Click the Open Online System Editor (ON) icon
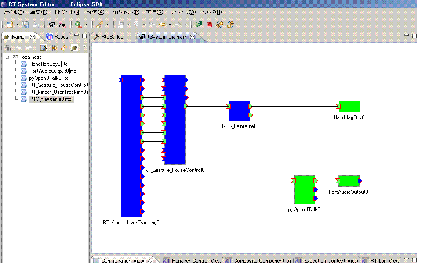The width and height of the screenshot is (422, 263). coord(52,25)
